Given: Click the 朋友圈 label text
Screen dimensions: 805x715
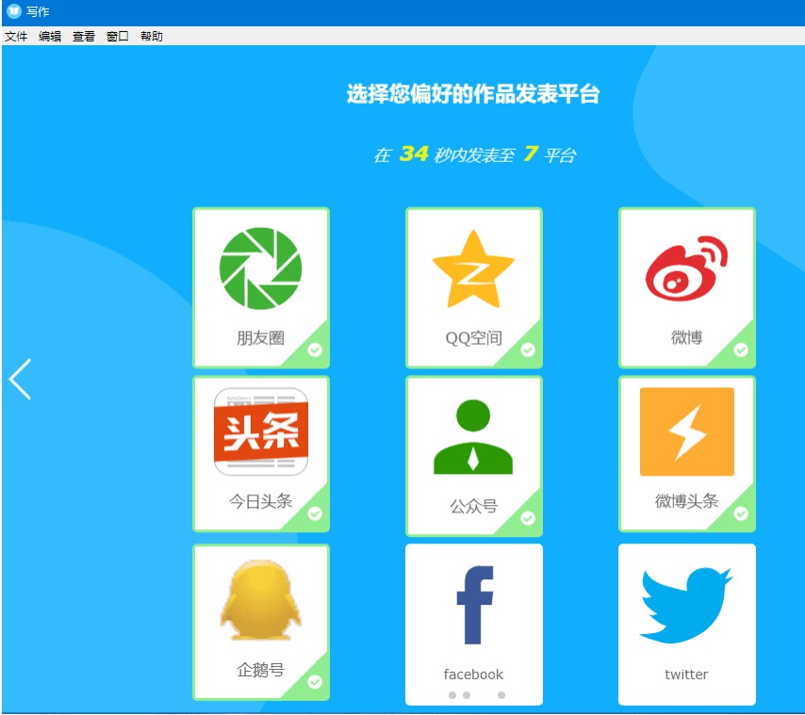Looking at the screenshot, I should tap(260, 338).
